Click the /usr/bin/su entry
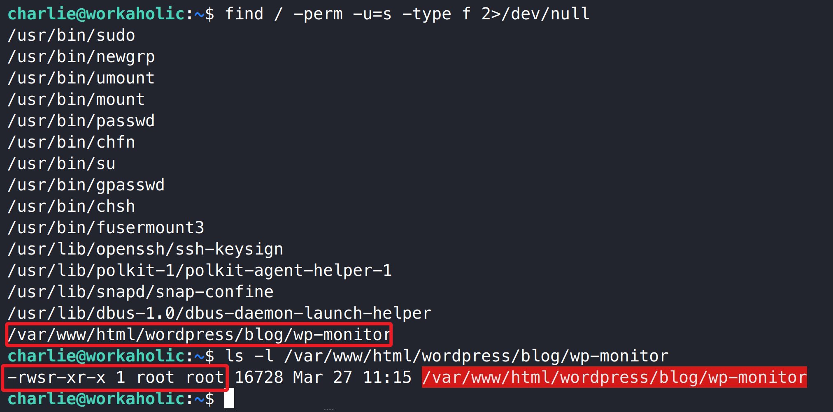833x412 pixels. (x=61, y=164)
